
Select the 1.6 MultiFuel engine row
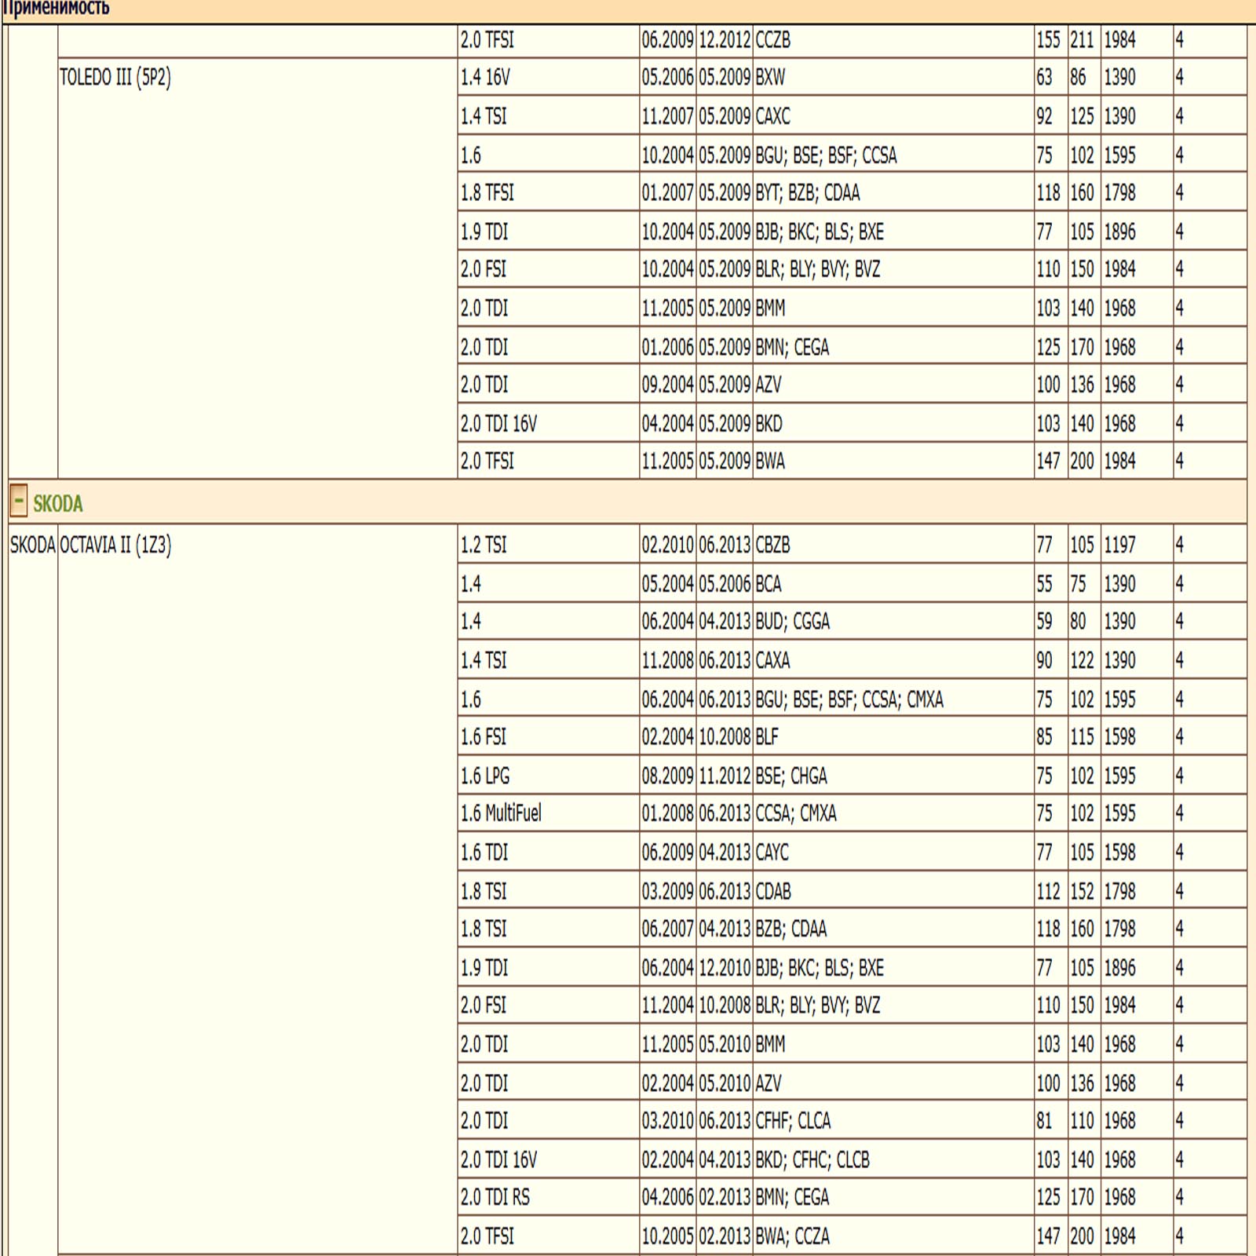pos(501,813)
